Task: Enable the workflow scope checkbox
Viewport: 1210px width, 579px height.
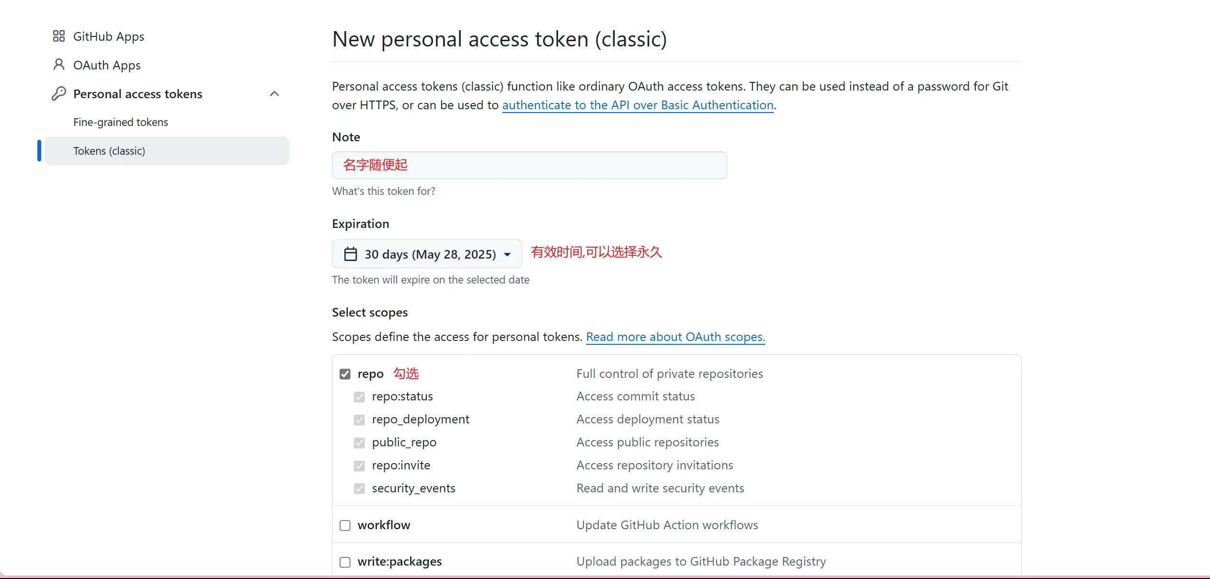Action: [x=345, y=525]
